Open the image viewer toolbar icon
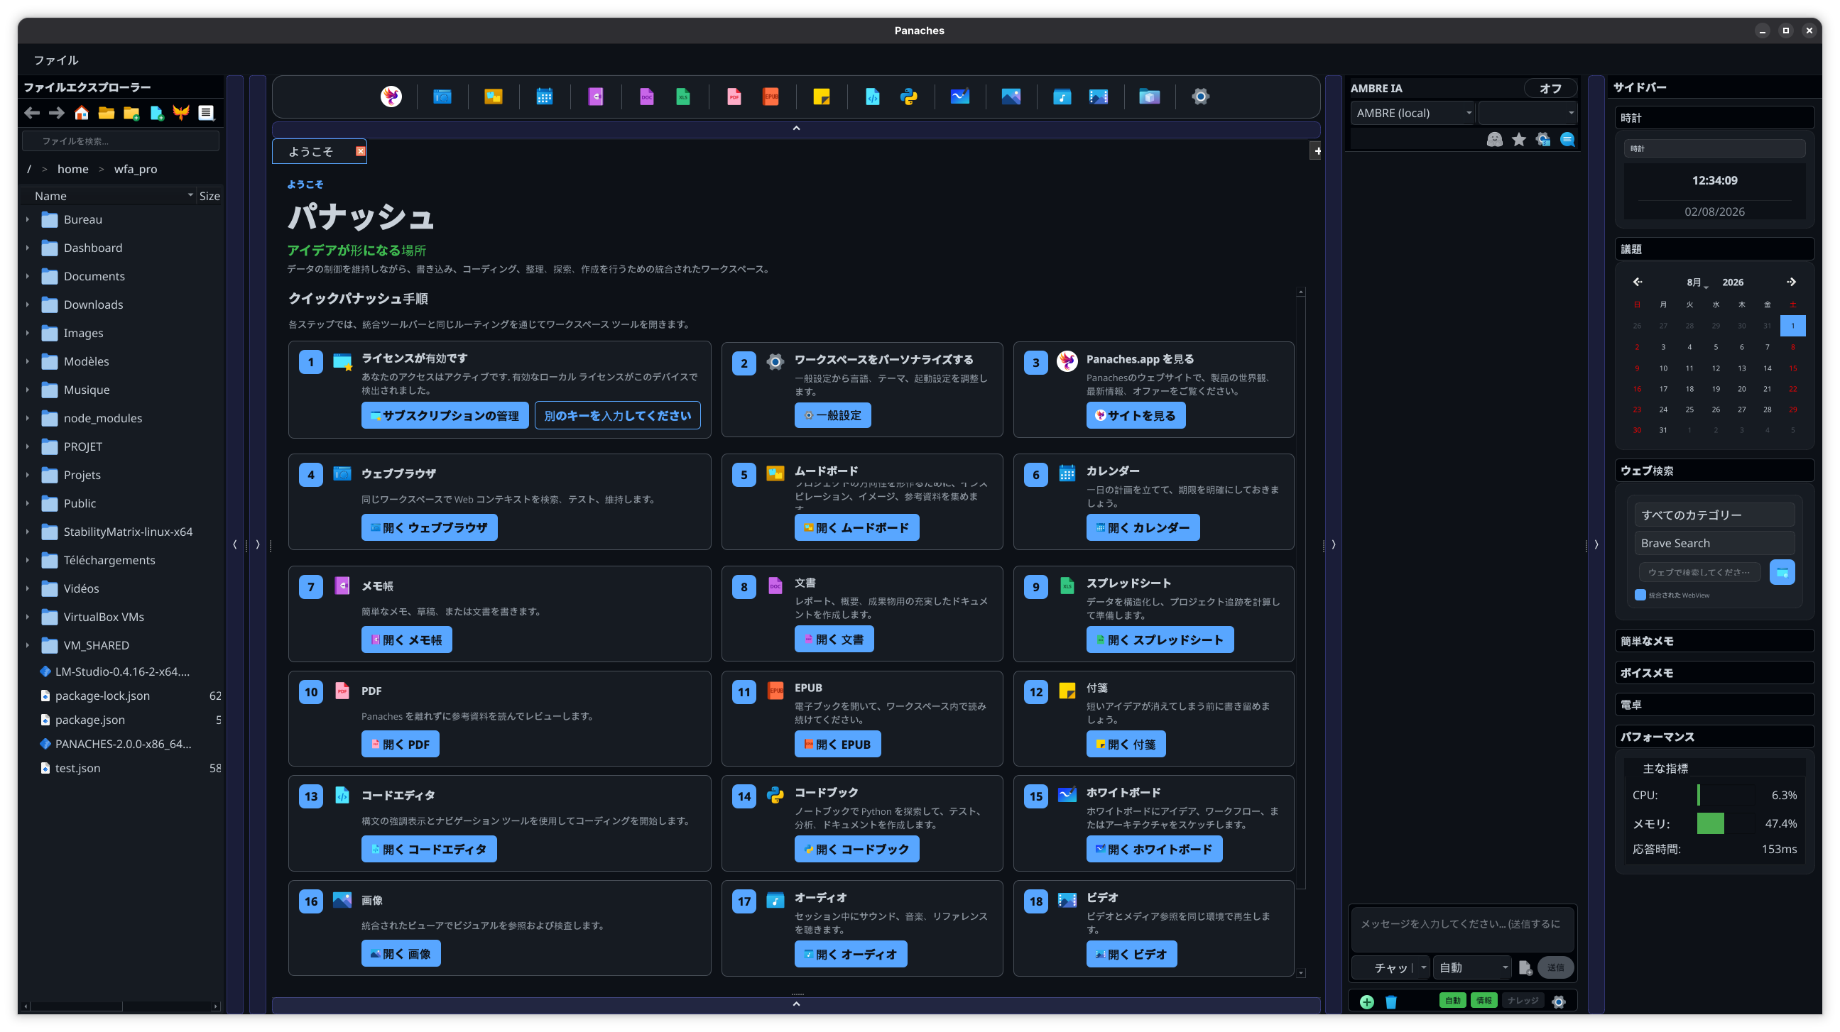This screenshot has height=1032, width=1840. 1011,97
